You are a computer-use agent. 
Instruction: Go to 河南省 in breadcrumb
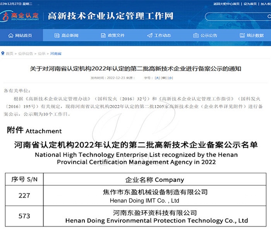(56, 53)
